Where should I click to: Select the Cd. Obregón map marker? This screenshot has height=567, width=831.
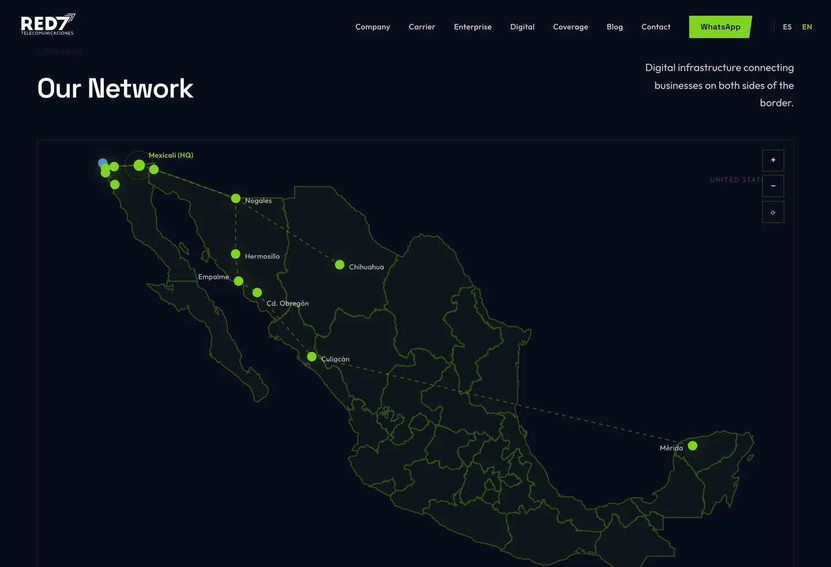pos(257,293)
